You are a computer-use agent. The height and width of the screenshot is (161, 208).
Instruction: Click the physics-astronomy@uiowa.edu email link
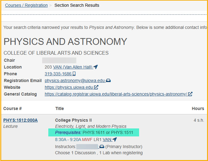(74, 80)
